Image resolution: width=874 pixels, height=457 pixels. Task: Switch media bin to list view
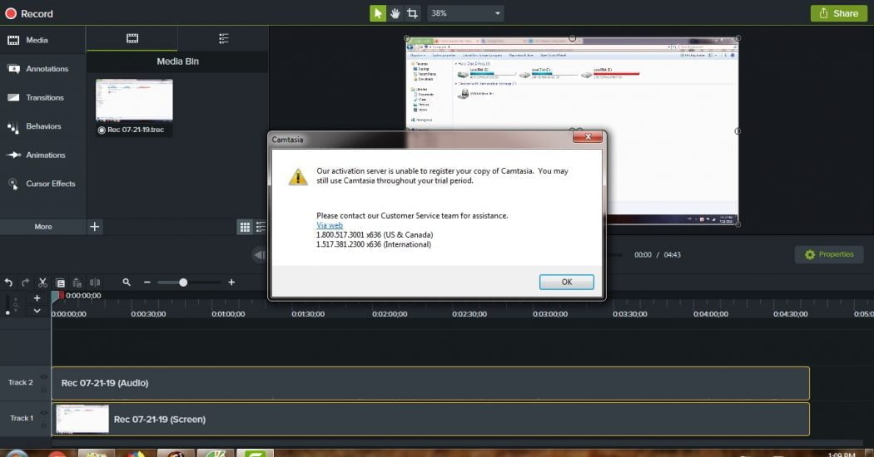(261, 227)
